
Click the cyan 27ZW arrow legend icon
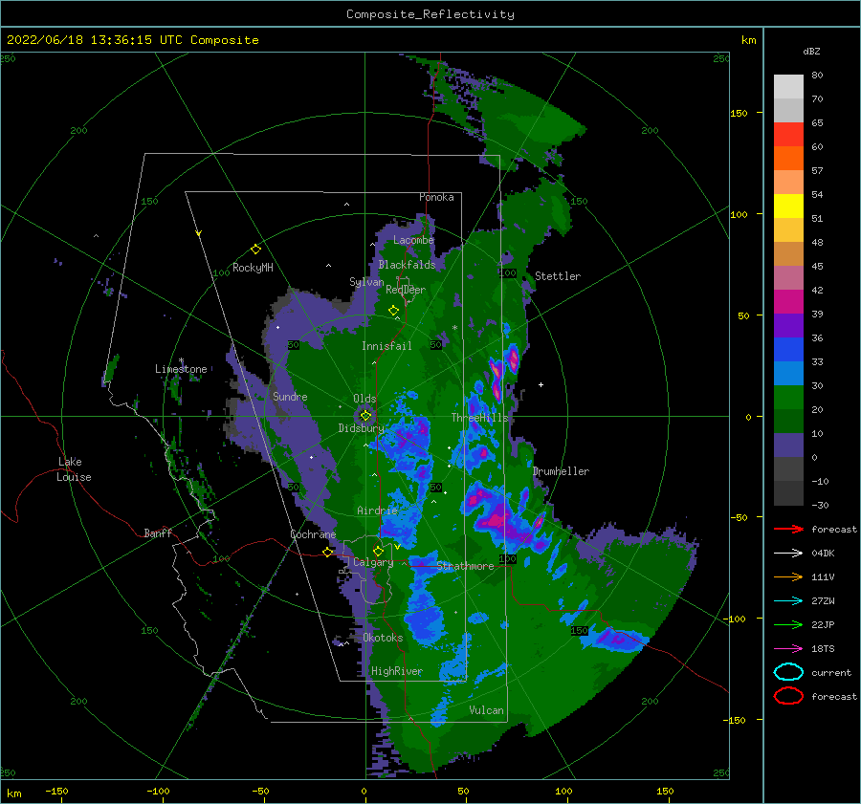[788, 601]
